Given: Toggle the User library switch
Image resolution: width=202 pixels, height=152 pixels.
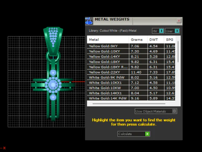Looking at the screenshot, I should point(172,31).
